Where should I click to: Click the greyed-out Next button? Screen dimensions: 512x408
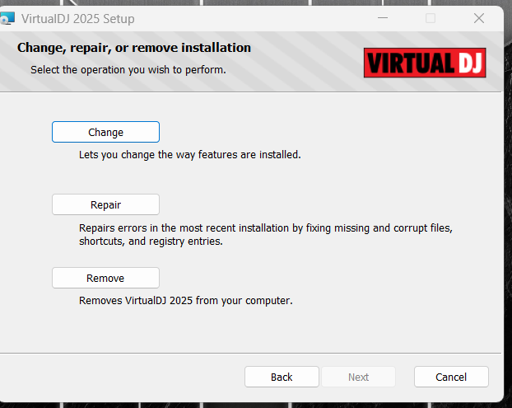pyautogui.click(x=358, y=377)
